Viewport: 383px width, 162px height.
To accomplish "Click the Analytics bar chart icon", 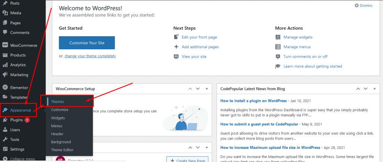I will click(x=5, y=65).
